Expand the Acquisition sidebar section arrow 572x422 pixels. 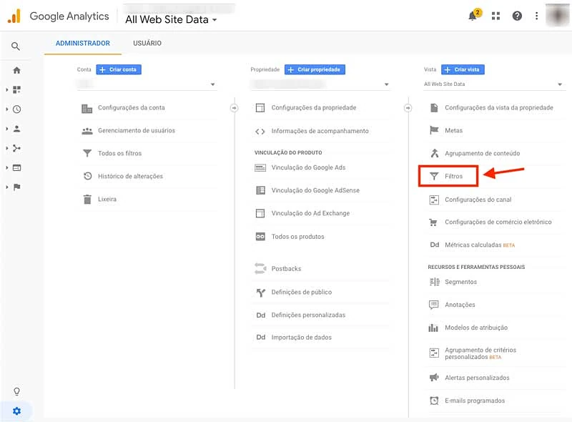click(x=7, y=148)
